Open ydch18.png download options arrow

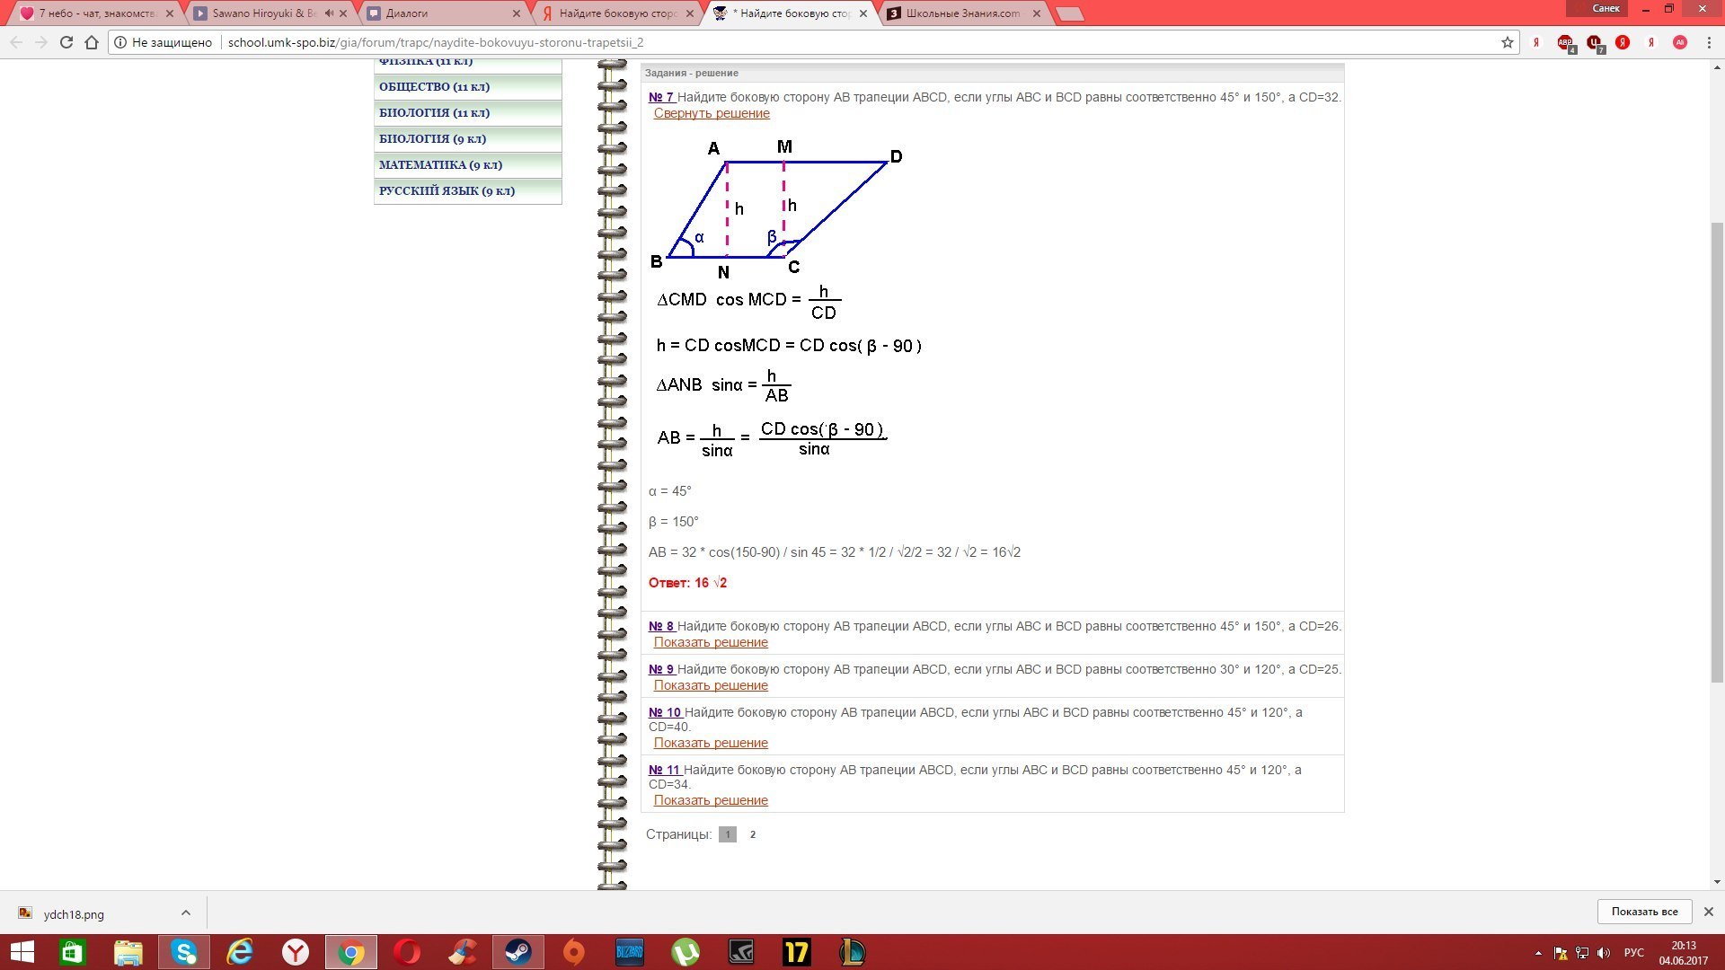click(x=186, y=913)
